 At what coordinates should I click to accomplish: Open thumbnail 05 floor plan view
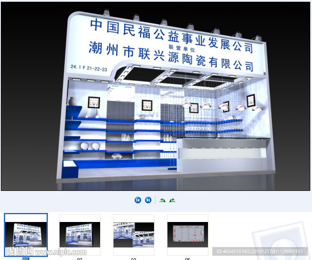tap(188, 235)
